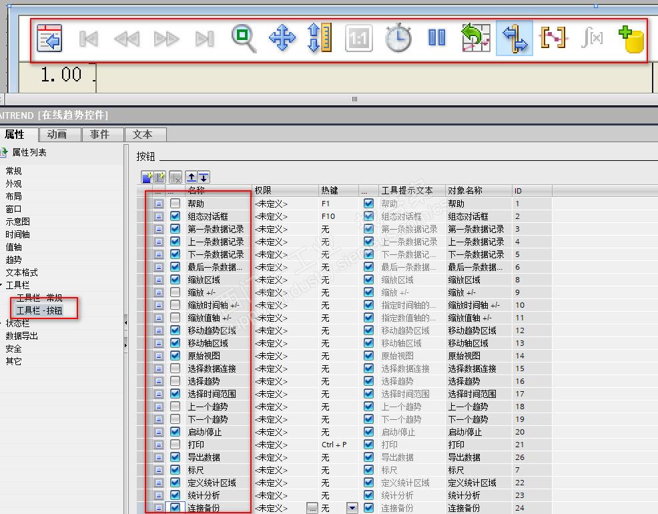Enable the 打印 button checkbox
Viewport: 658px width, 514px height.
tap(175, 445)
